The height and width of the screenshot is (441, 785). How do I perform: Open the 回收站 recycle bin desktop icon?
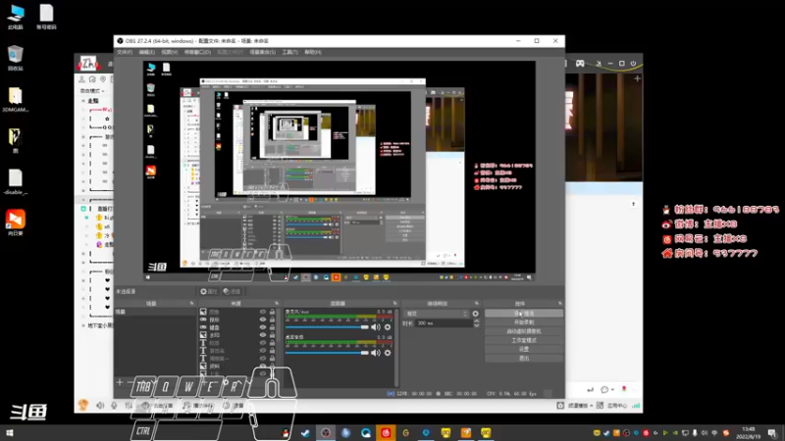point(16,58)
